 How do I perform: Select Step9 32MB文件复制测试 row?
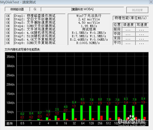pyautogui.click(x=34, y=43)
